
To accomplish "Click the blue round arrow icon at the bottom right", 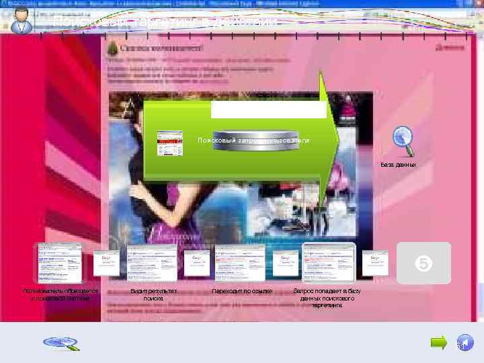I will click(x=465, y=342).
